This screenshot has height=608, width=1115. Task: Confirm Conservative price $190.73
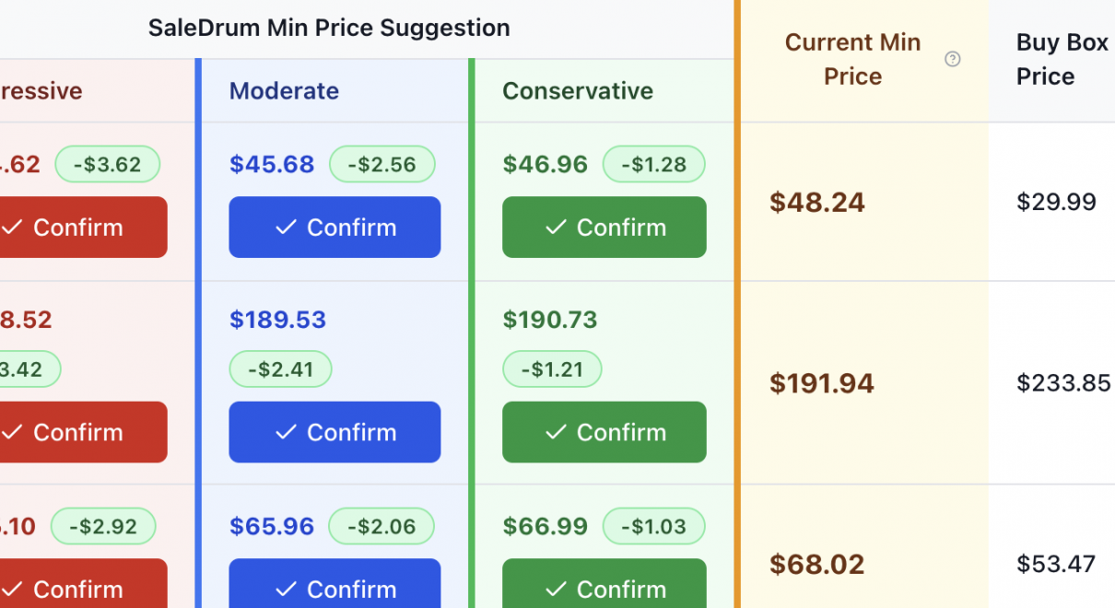[x=604, y=432]
